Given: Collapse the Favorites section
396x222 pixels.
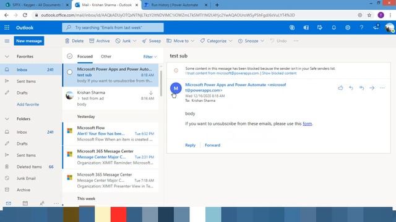Looking at the screenshot, I should point(7,57).
